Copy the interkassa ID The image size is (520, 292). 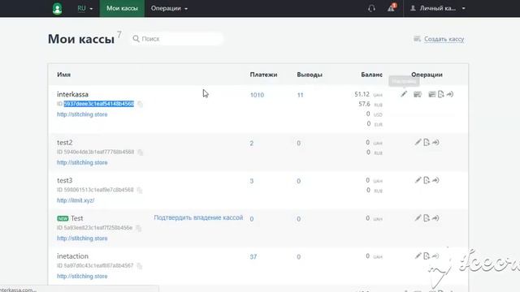tap(140, 105)
